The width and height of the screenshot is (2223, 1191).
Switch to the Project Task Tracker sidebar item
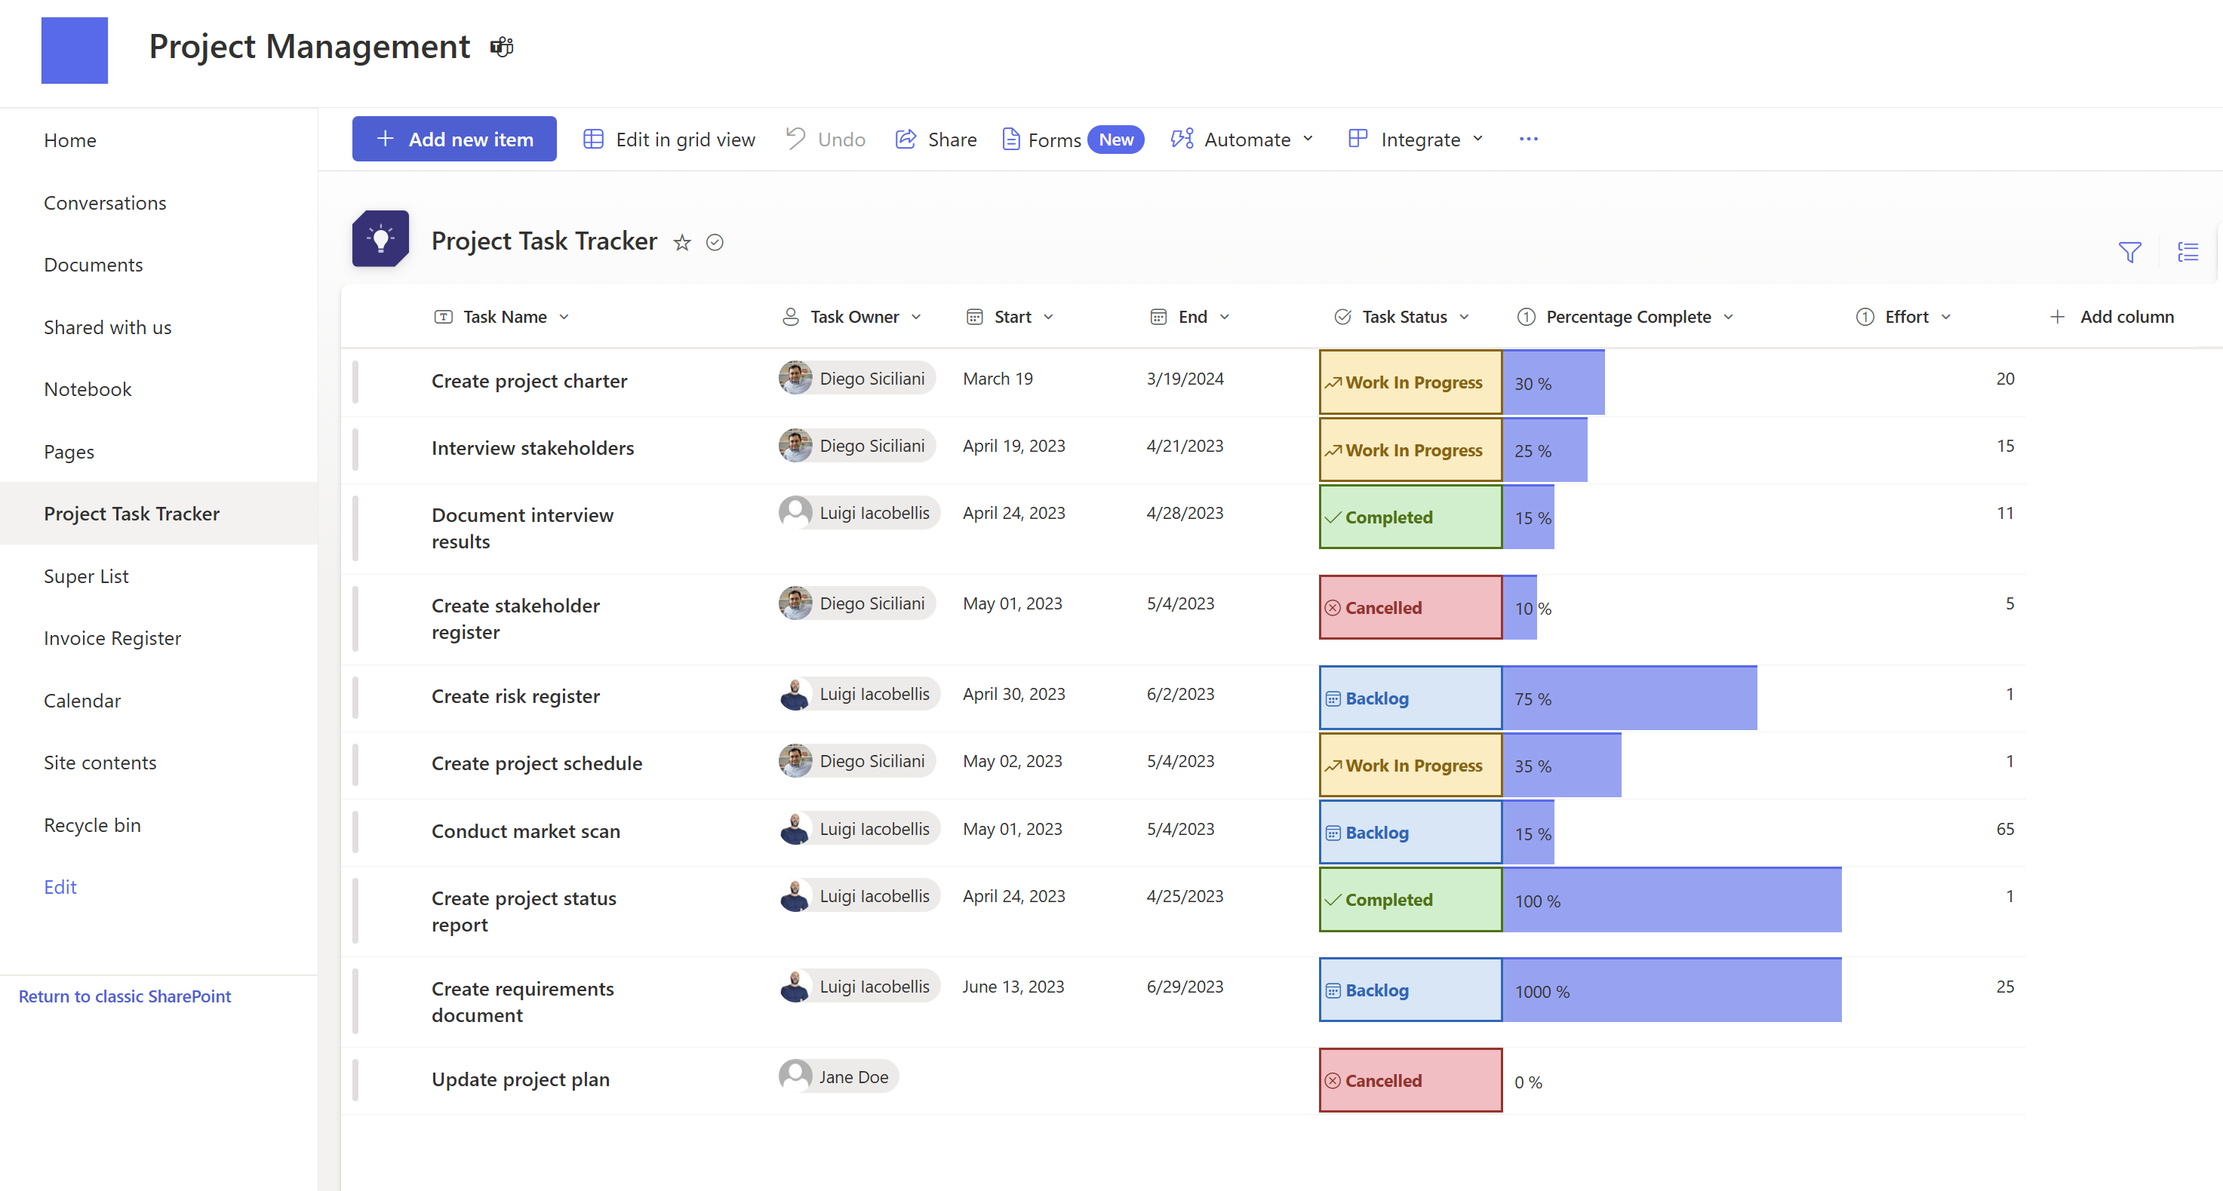pyautogui.click(x=131, y=513)
